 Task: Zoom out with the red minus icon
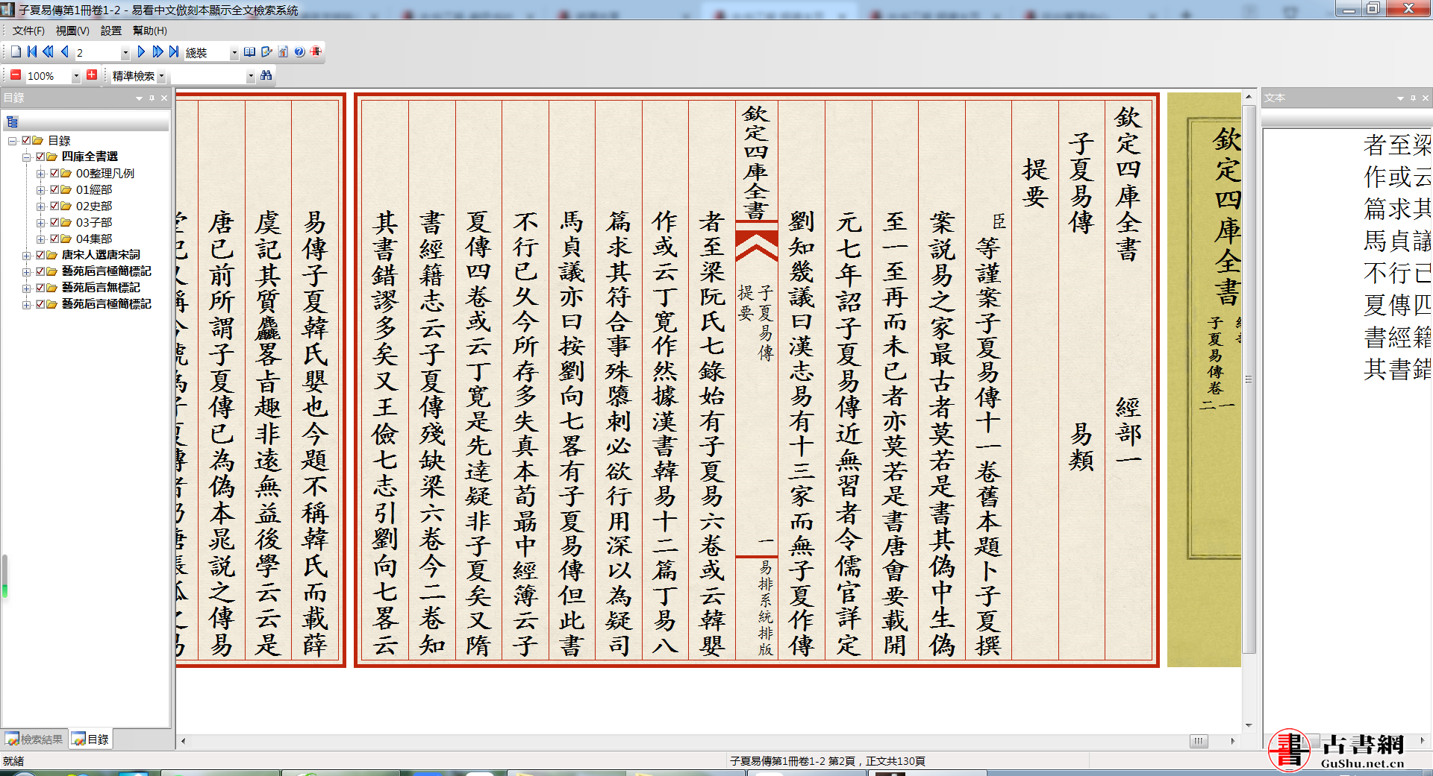coord(16,75)
